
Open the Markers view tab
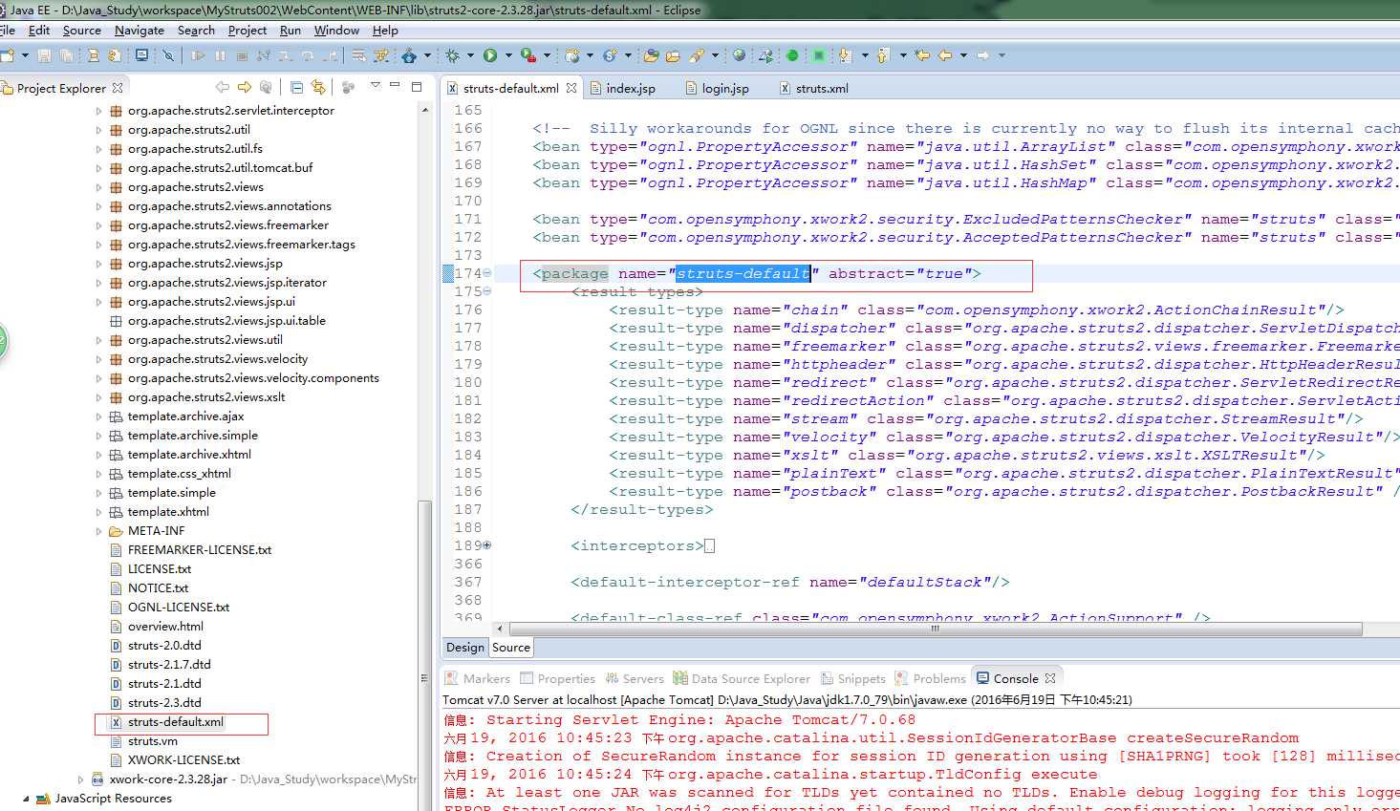(x=478, y=678)
